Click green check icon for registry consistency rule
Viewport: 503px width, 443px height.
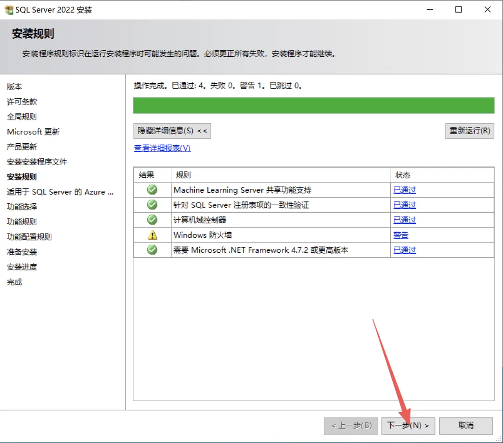152,204
